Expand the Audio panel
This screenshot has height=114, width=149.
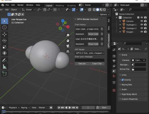[133, 89]
